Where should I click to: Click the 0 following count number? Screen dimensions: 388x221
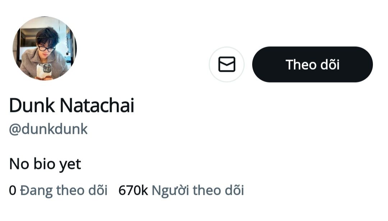pos(13,191)
